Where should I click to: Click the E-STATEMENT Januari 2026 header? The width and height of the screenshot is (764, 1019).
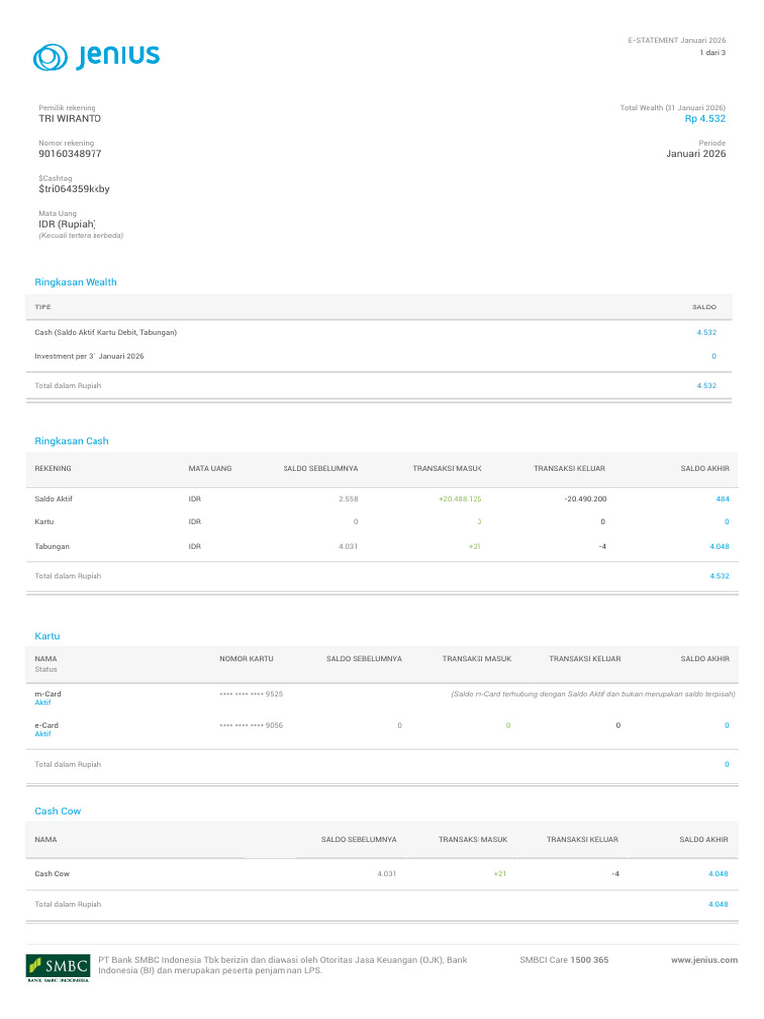tap(676, 40)
